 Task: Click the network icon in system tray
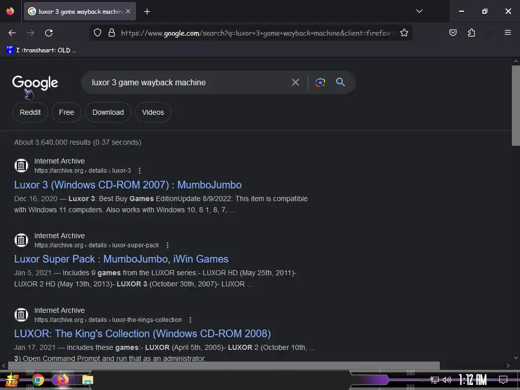(435, 380)
